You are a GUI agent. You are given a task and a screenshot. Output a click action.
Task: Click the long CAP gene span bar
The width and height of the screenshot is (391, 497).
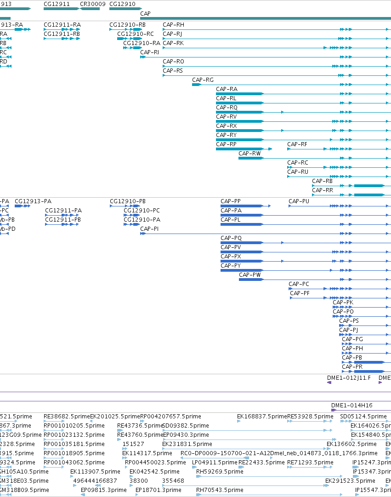click(266, 18)
